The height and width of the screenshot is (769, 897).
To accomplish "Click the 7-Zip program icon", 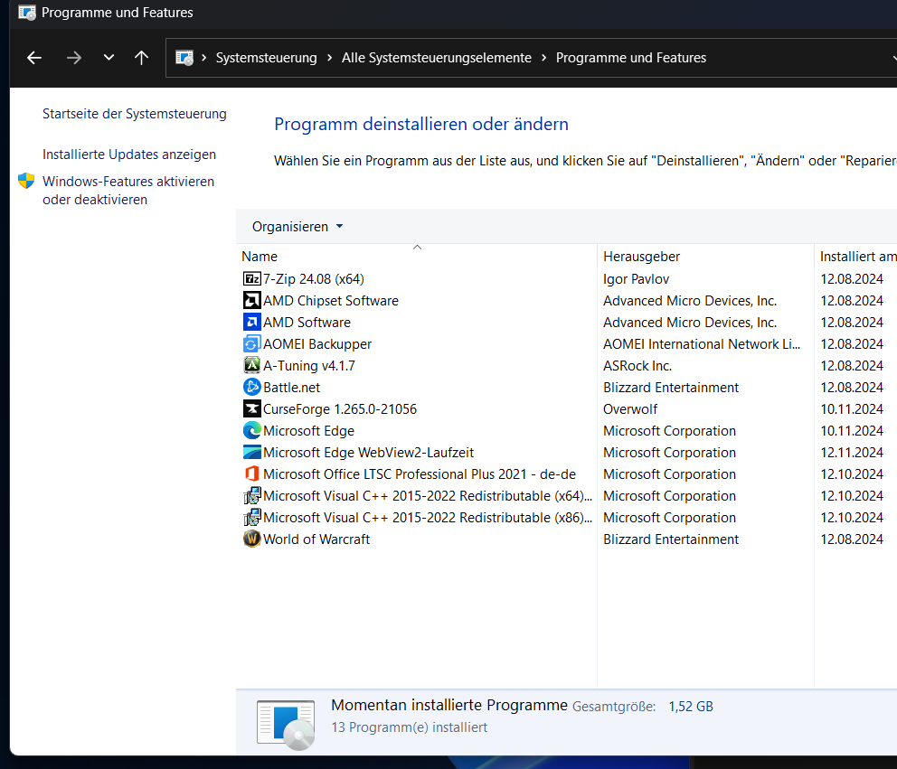I will tap(251, 279).
